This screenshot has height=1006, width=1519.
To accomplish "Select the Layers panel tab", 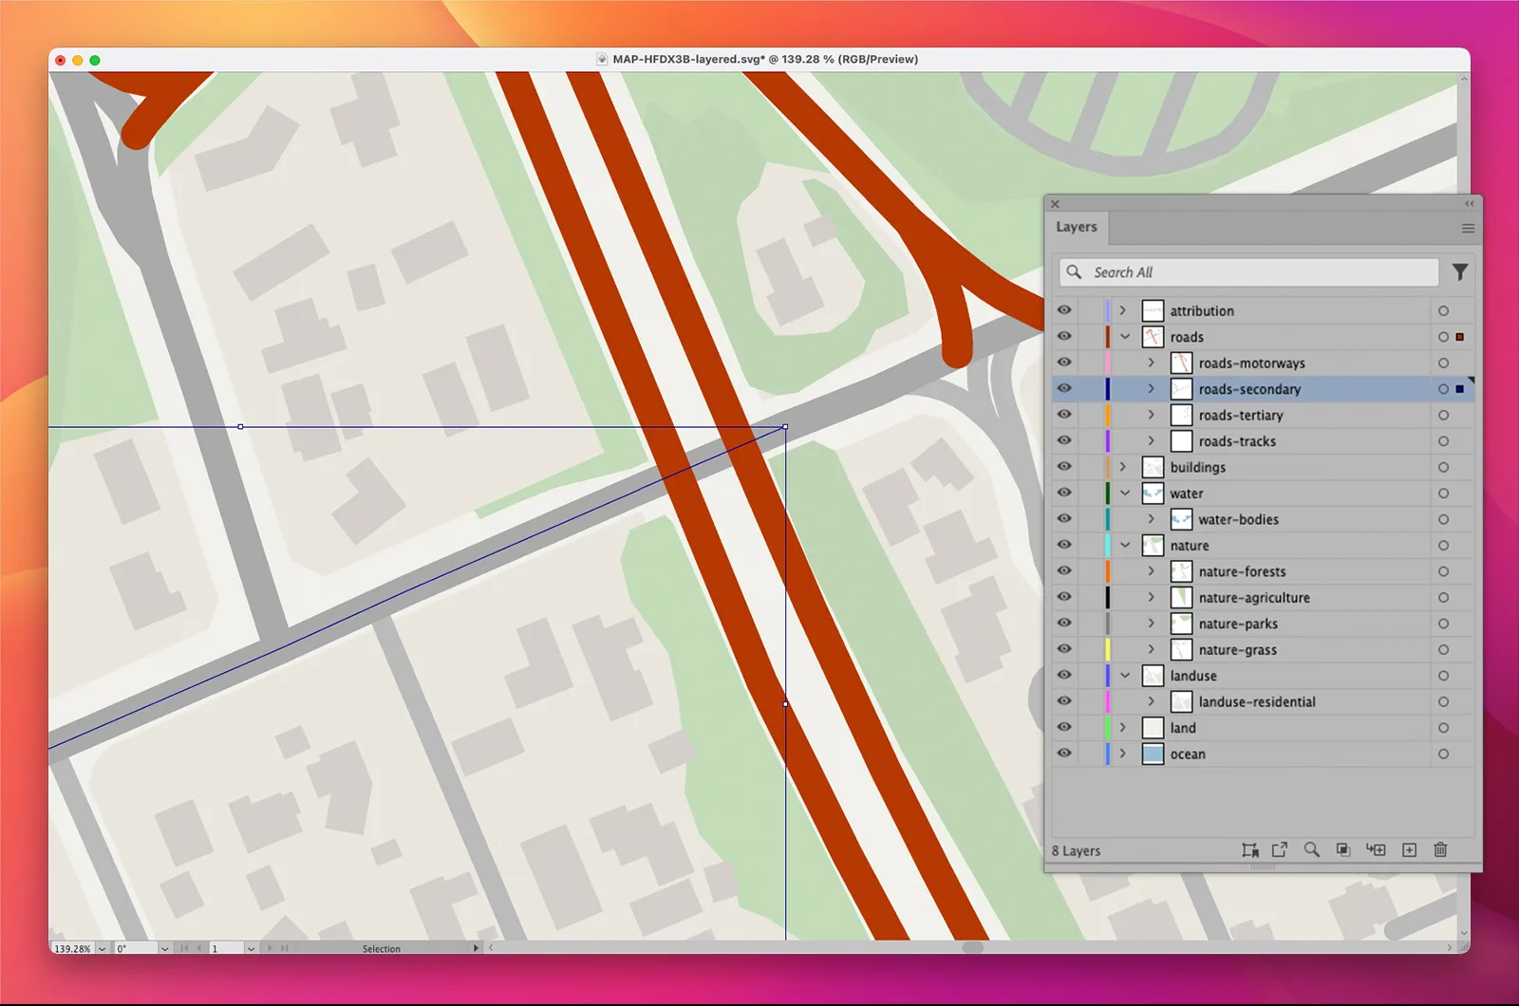I will click(x=1077, y=227).
